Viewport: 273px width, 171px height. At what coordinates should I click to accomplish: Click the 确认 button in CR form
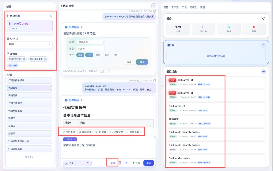click(142, 62)
